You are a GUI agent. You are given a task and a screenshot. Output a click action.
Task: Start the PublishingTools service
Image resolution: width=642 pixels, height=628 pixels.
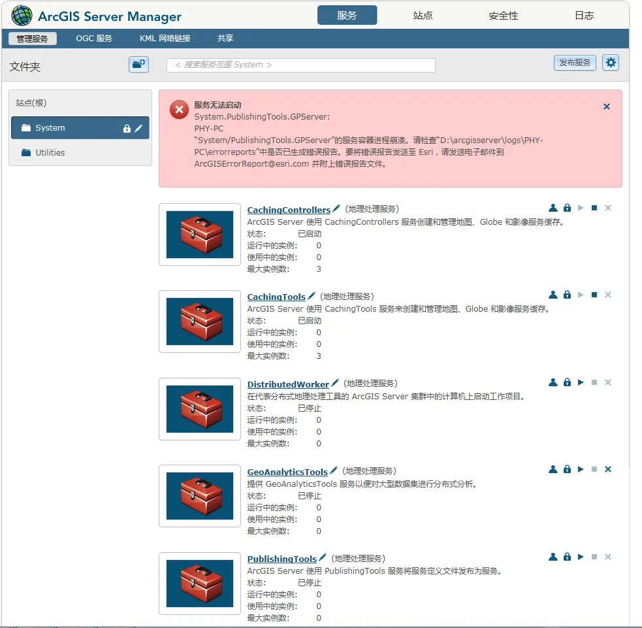click(581, 557)
